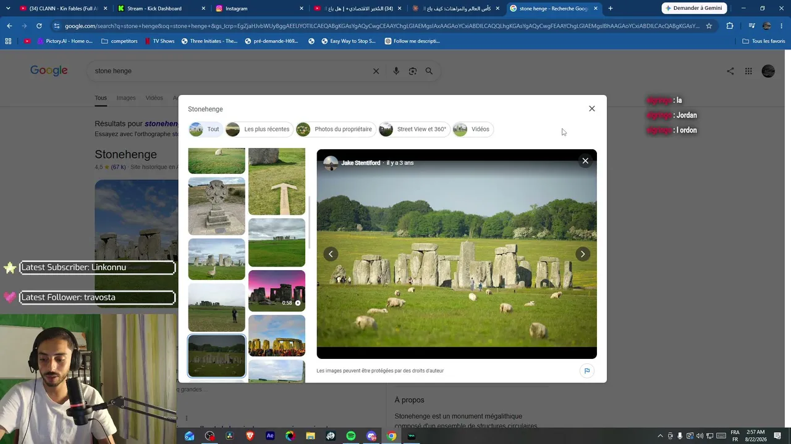
Task: Go to the next photo
Action: tap(582, 254)
